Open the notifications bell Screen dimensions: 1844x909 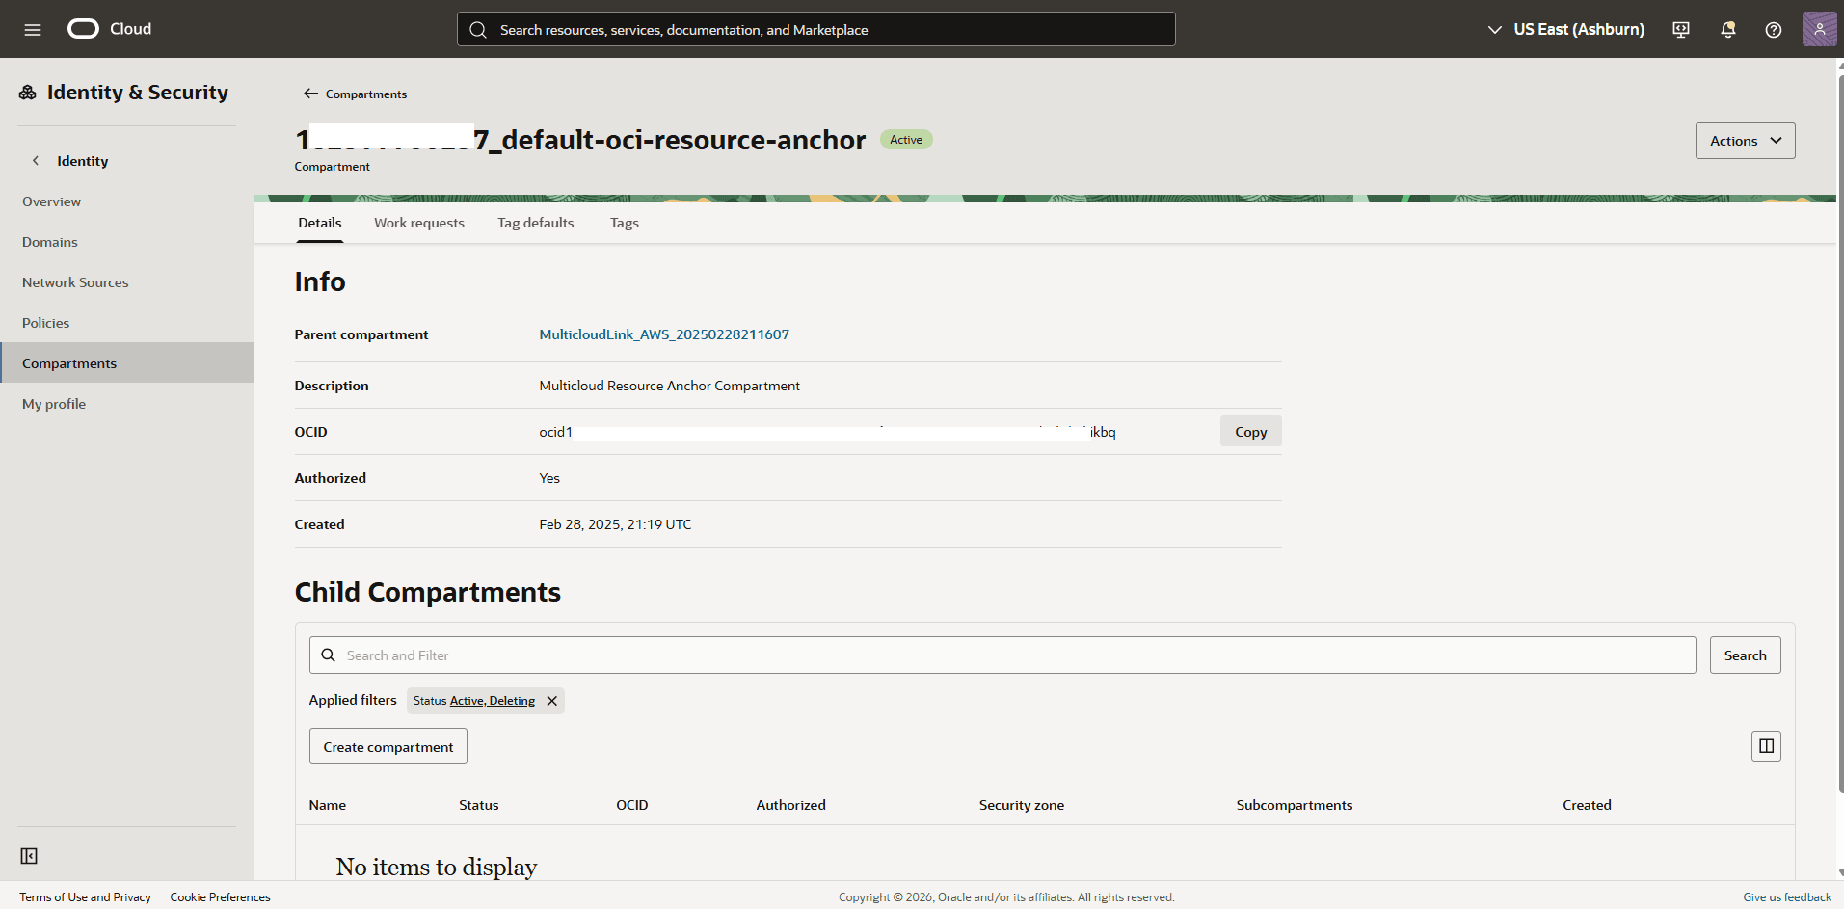click(x=1727, y=29)
